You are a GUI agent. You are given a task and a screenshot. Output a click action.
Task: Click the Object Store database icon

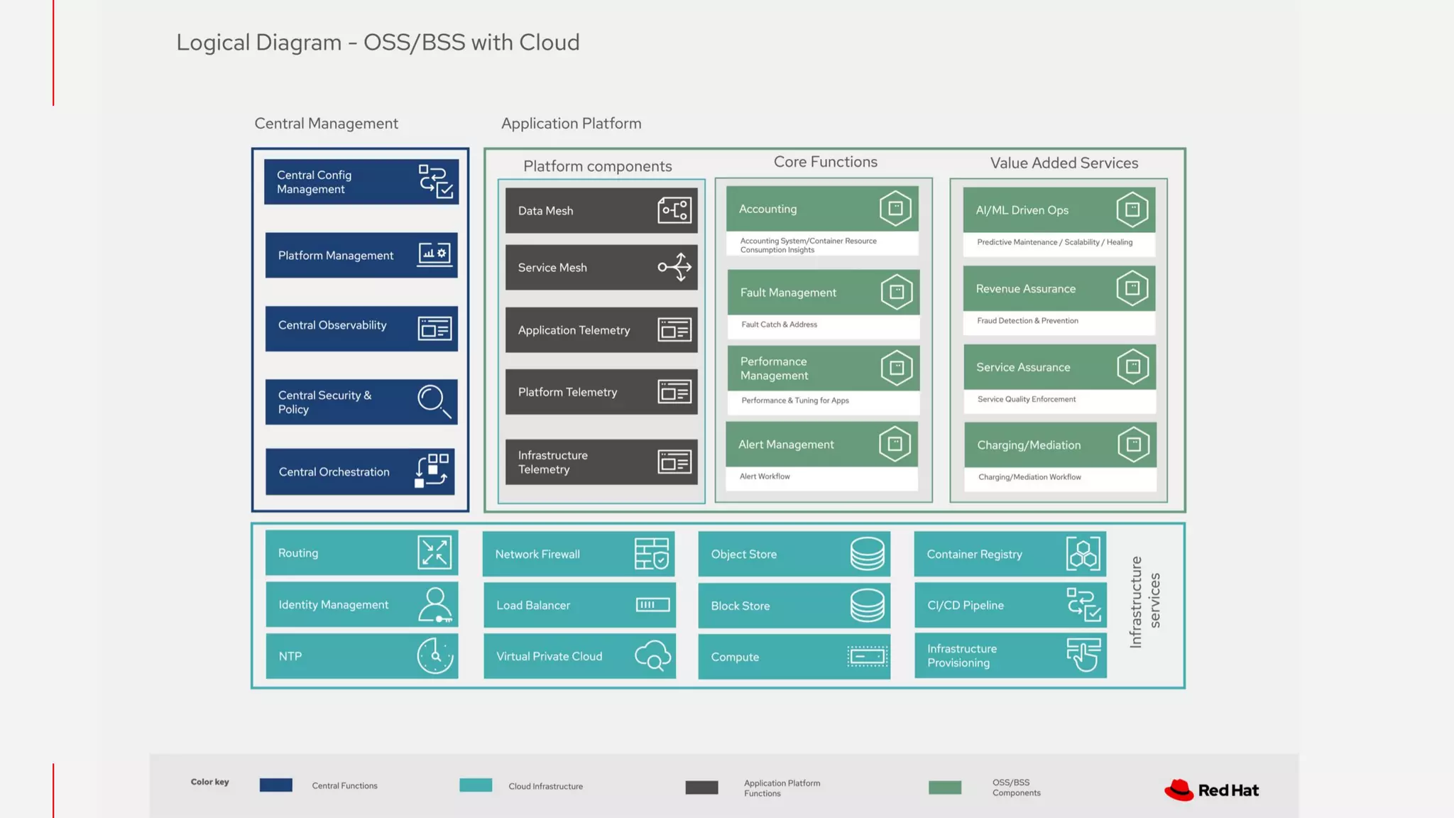click(868, 554)
